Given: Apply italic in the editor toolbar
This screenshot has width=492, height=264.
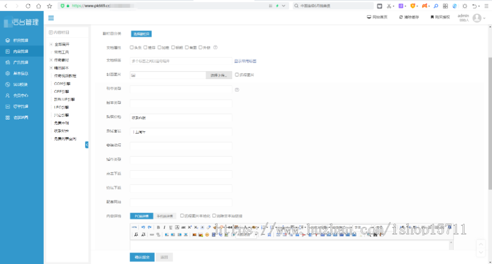Looking at the screenshot, I should [x=165, y=227].
